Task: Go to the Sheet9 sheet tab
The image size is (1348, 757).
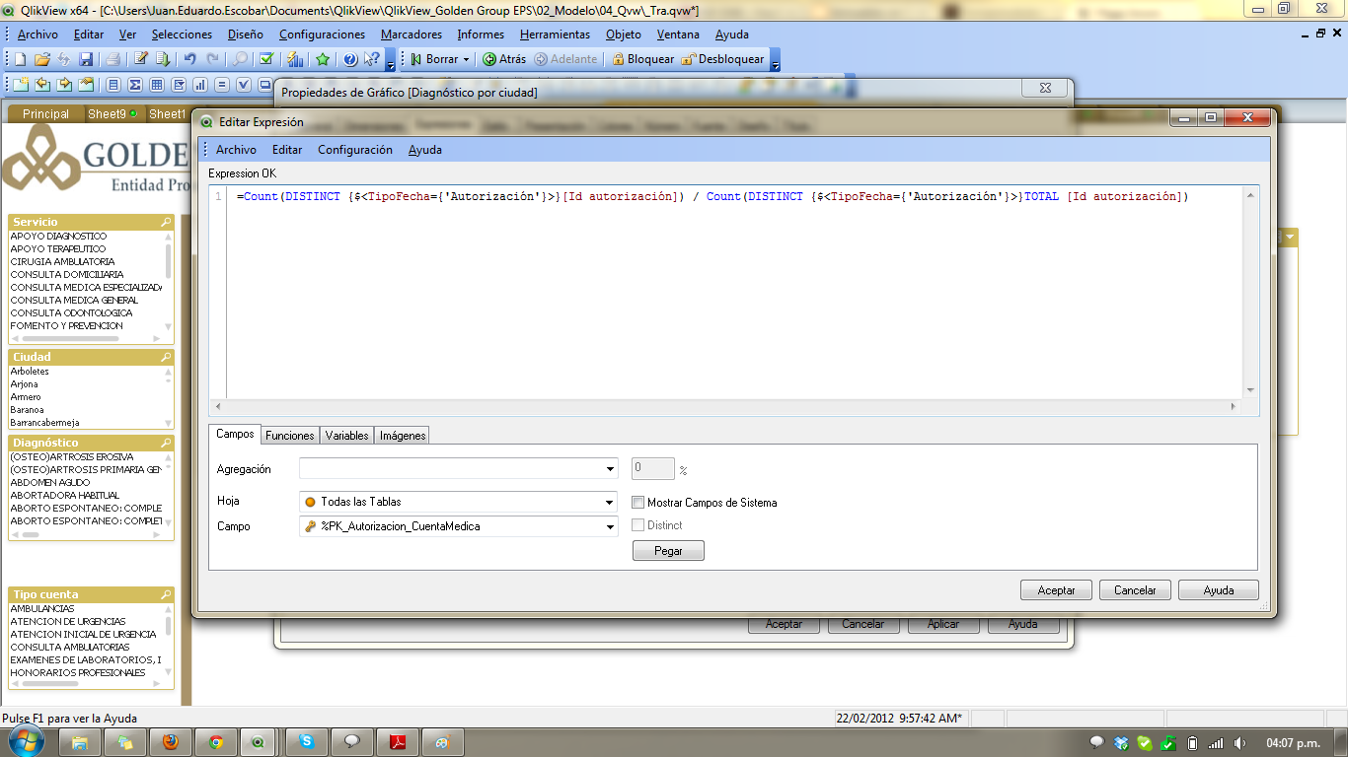Action: pyautogui.click(x=112, y=114)
